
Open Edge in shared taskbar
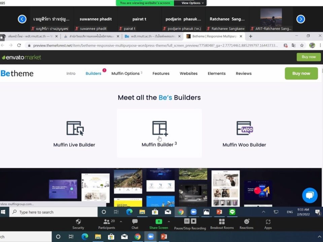tap(129, 212)
